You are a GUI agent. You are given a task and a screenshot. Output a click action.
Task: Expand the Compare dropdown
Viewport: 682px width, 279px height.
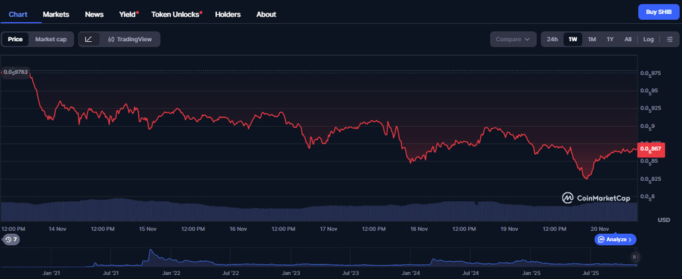click(513, 39)
